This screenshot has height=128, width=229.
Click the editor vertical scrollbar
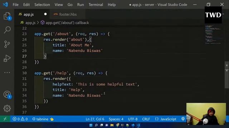(226, 75)
